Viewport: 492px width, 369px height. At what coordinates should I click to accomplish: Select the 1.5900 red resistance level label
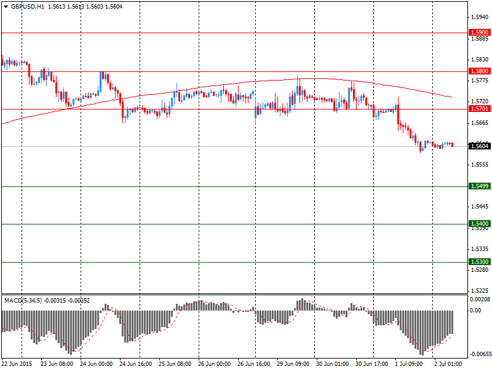(x=479, y=33)
